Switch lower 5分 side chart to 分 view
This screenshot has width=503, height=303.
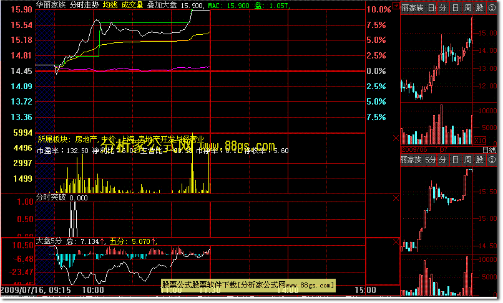[443, 160]
